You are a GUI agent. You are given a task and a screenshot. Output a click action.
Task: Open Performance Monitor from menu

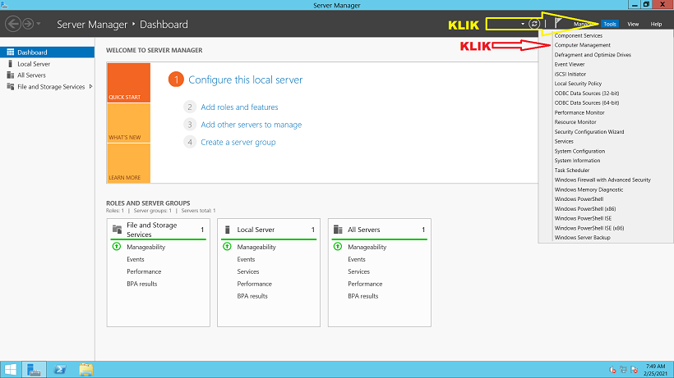pyautogui.click(x=579, y=112)
